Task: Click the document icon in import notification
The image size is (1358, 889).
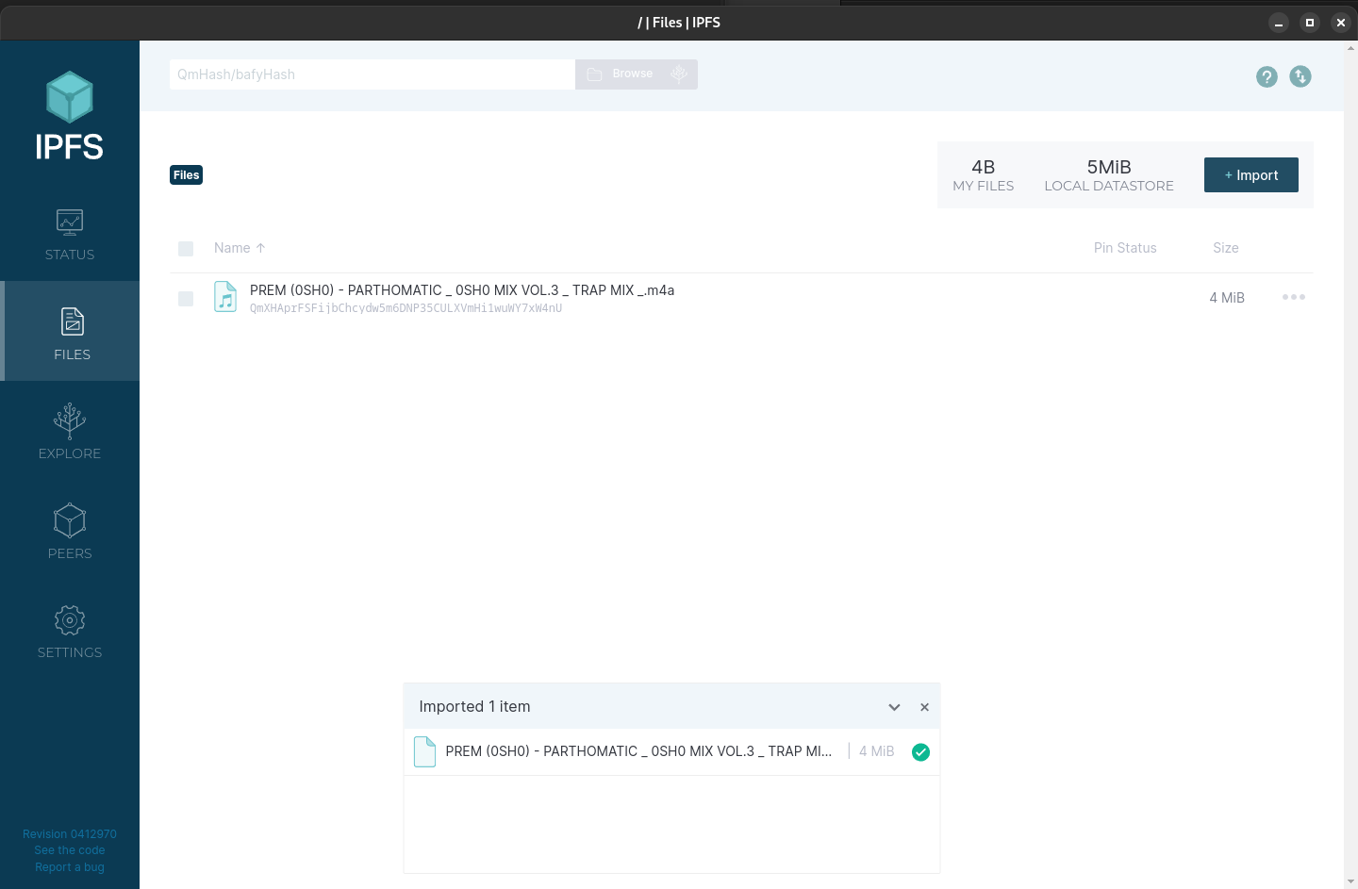Action: [x=425, y=751]
